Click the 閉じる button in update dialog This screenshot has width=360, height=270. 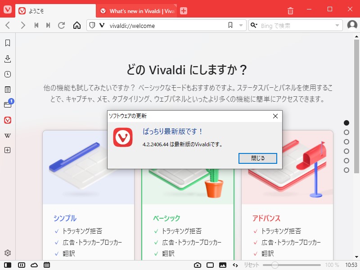coord(257,158)
